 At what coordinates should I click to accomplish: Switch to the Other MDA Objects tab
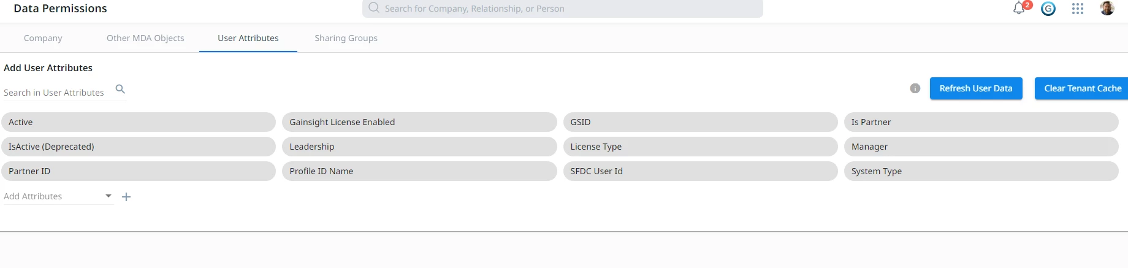pyautogui.click(x=145, y=38)
